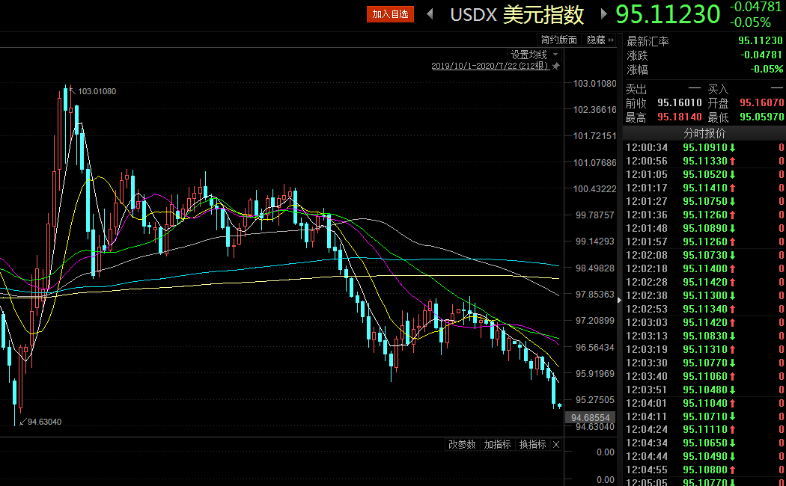Image resolution: width=786 pixels, height=486 pixels.
Task: Close the indicator sub-panel with X
Action: click(x=556, y=444)
